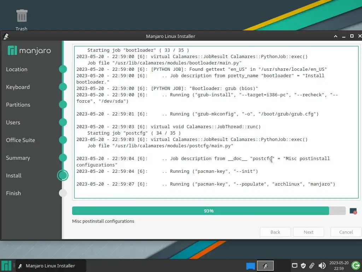Select the Finish step label

coord(13,193)
